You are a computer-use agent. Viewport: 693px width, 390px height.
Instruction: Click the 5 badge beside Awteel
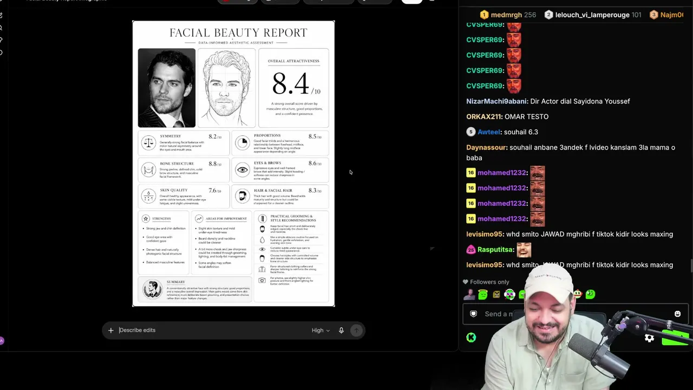point(470,132)
